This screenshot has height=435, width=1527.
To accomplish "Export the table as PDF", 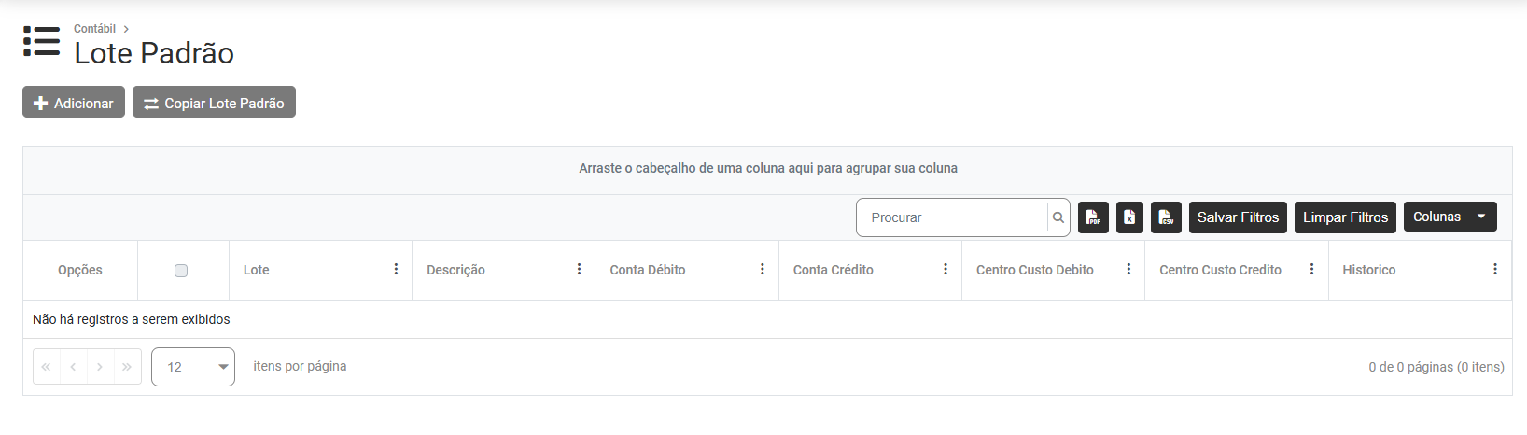I will 1093,217.
